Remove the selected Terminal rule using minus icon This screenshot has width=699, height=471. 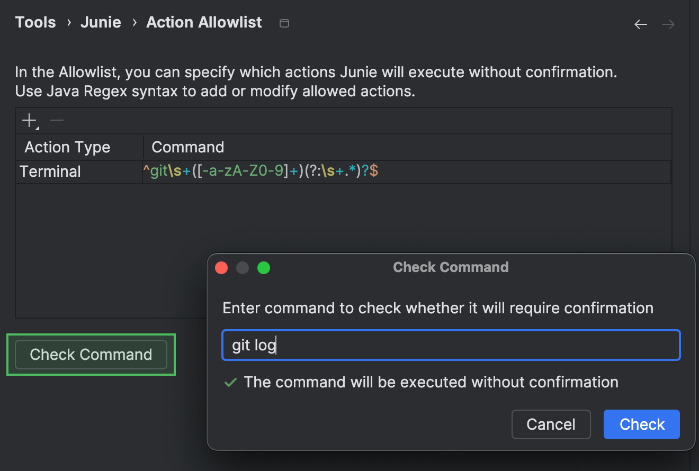tap(56, 120)
